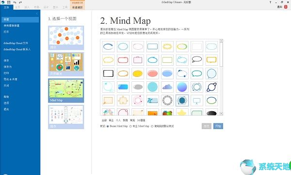Select the Mind Map view thumbnail
This screenshot has height=175, width=291.
click(66, 91)
